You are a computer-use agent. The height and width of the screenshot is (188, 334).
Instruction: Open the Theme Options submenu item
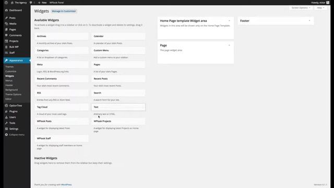13,95
